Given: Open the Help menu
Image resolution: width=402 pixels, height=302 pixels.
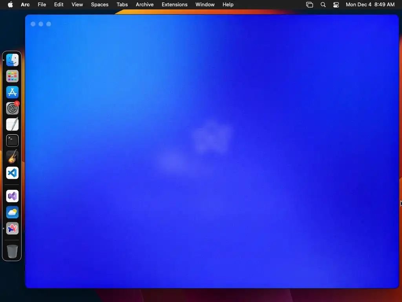Looking at the screenshot, I should (228, 5).
